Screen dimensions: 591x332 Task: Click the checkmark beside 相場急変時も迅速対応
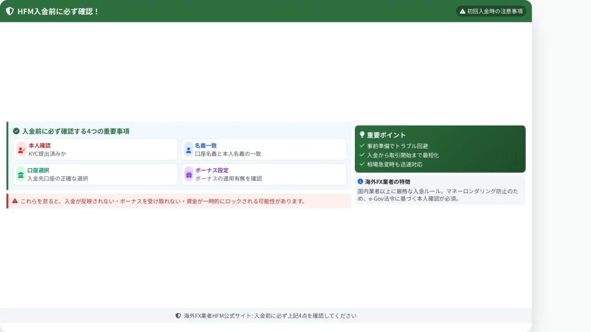362,164
